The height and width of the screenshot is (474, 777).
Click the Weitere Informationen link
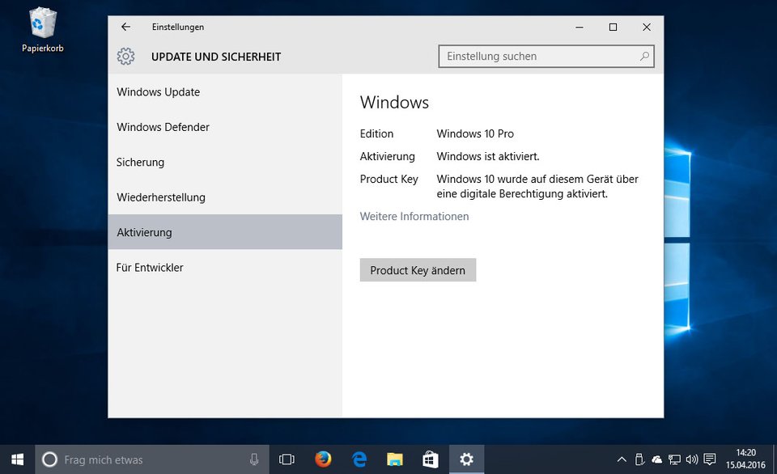pos(414,217)
